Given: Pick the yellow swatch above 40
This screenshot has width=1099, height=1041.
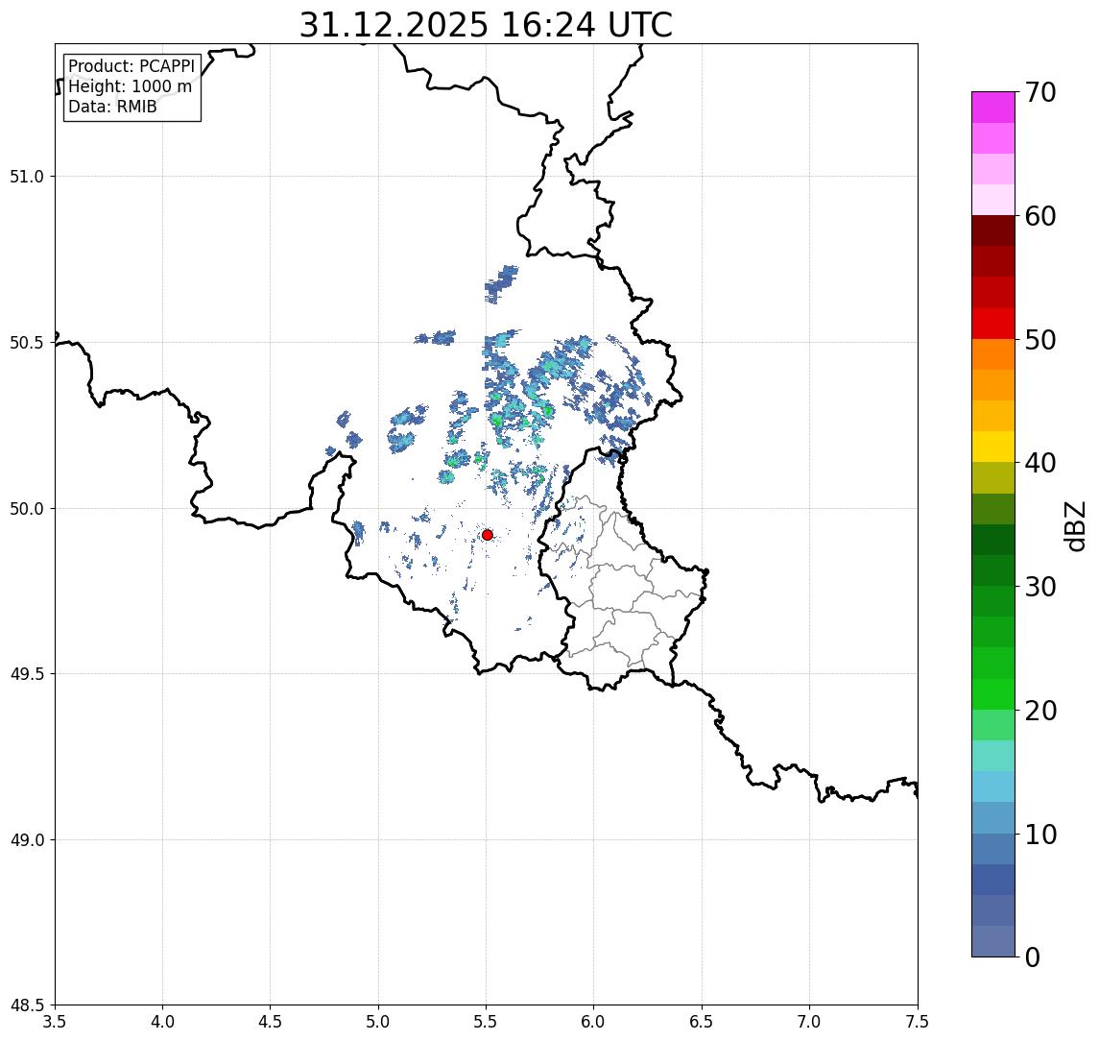Looking at the screenshot, I should pos(993,447).
